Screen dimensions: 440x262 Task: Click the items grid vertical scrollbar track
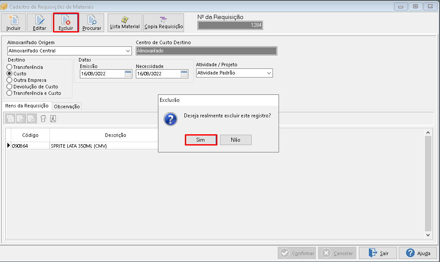[428, 184]
